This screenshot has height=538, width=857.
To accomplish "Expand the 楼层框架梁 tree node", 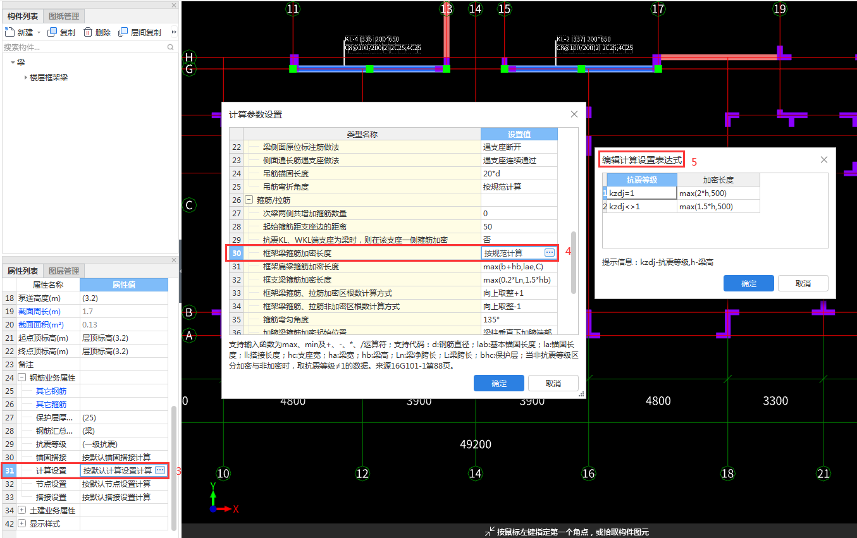I will click(x=25, y=77).
